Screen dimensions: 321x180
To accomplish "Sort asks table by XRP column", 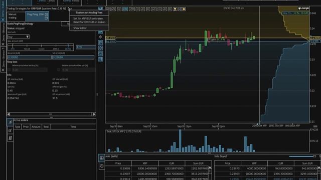I will (x=145, y=163).
